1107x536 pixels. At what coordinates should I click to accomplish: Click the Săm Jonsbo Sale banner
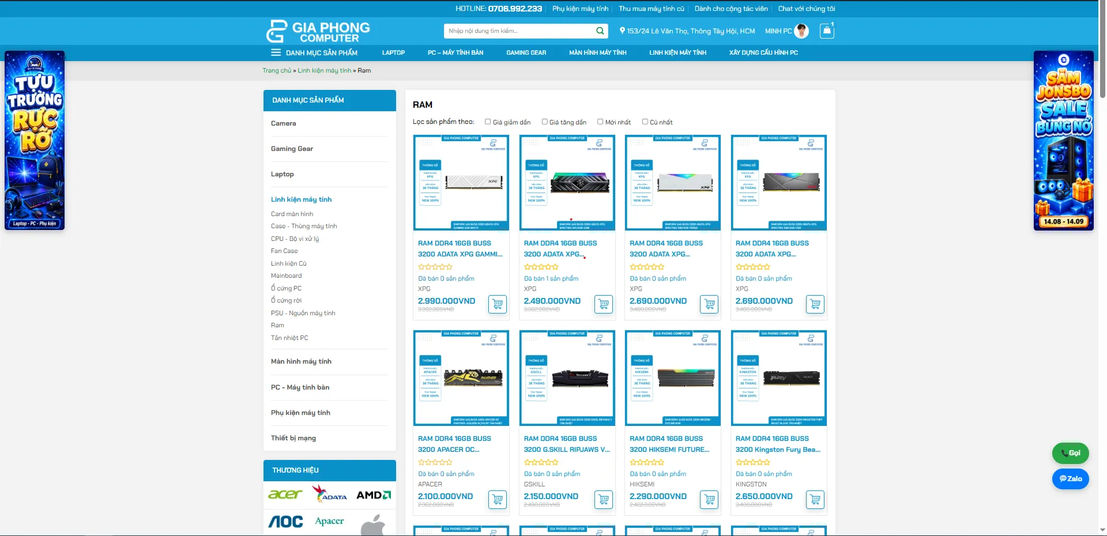(1064, 141)
